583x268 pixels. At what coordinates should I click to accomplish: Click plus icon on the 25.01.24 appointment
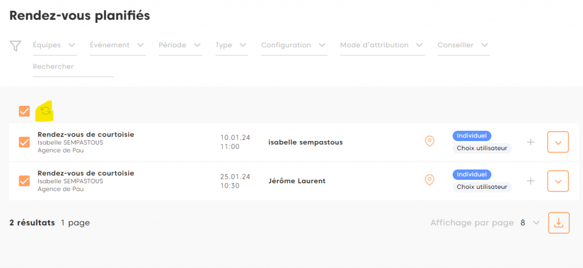pyautogui.click(x=531, y=181)
